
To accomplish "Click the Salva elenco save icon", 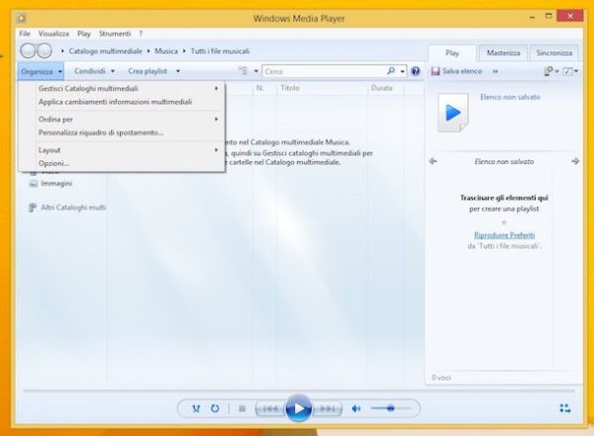I will (435, 71).
